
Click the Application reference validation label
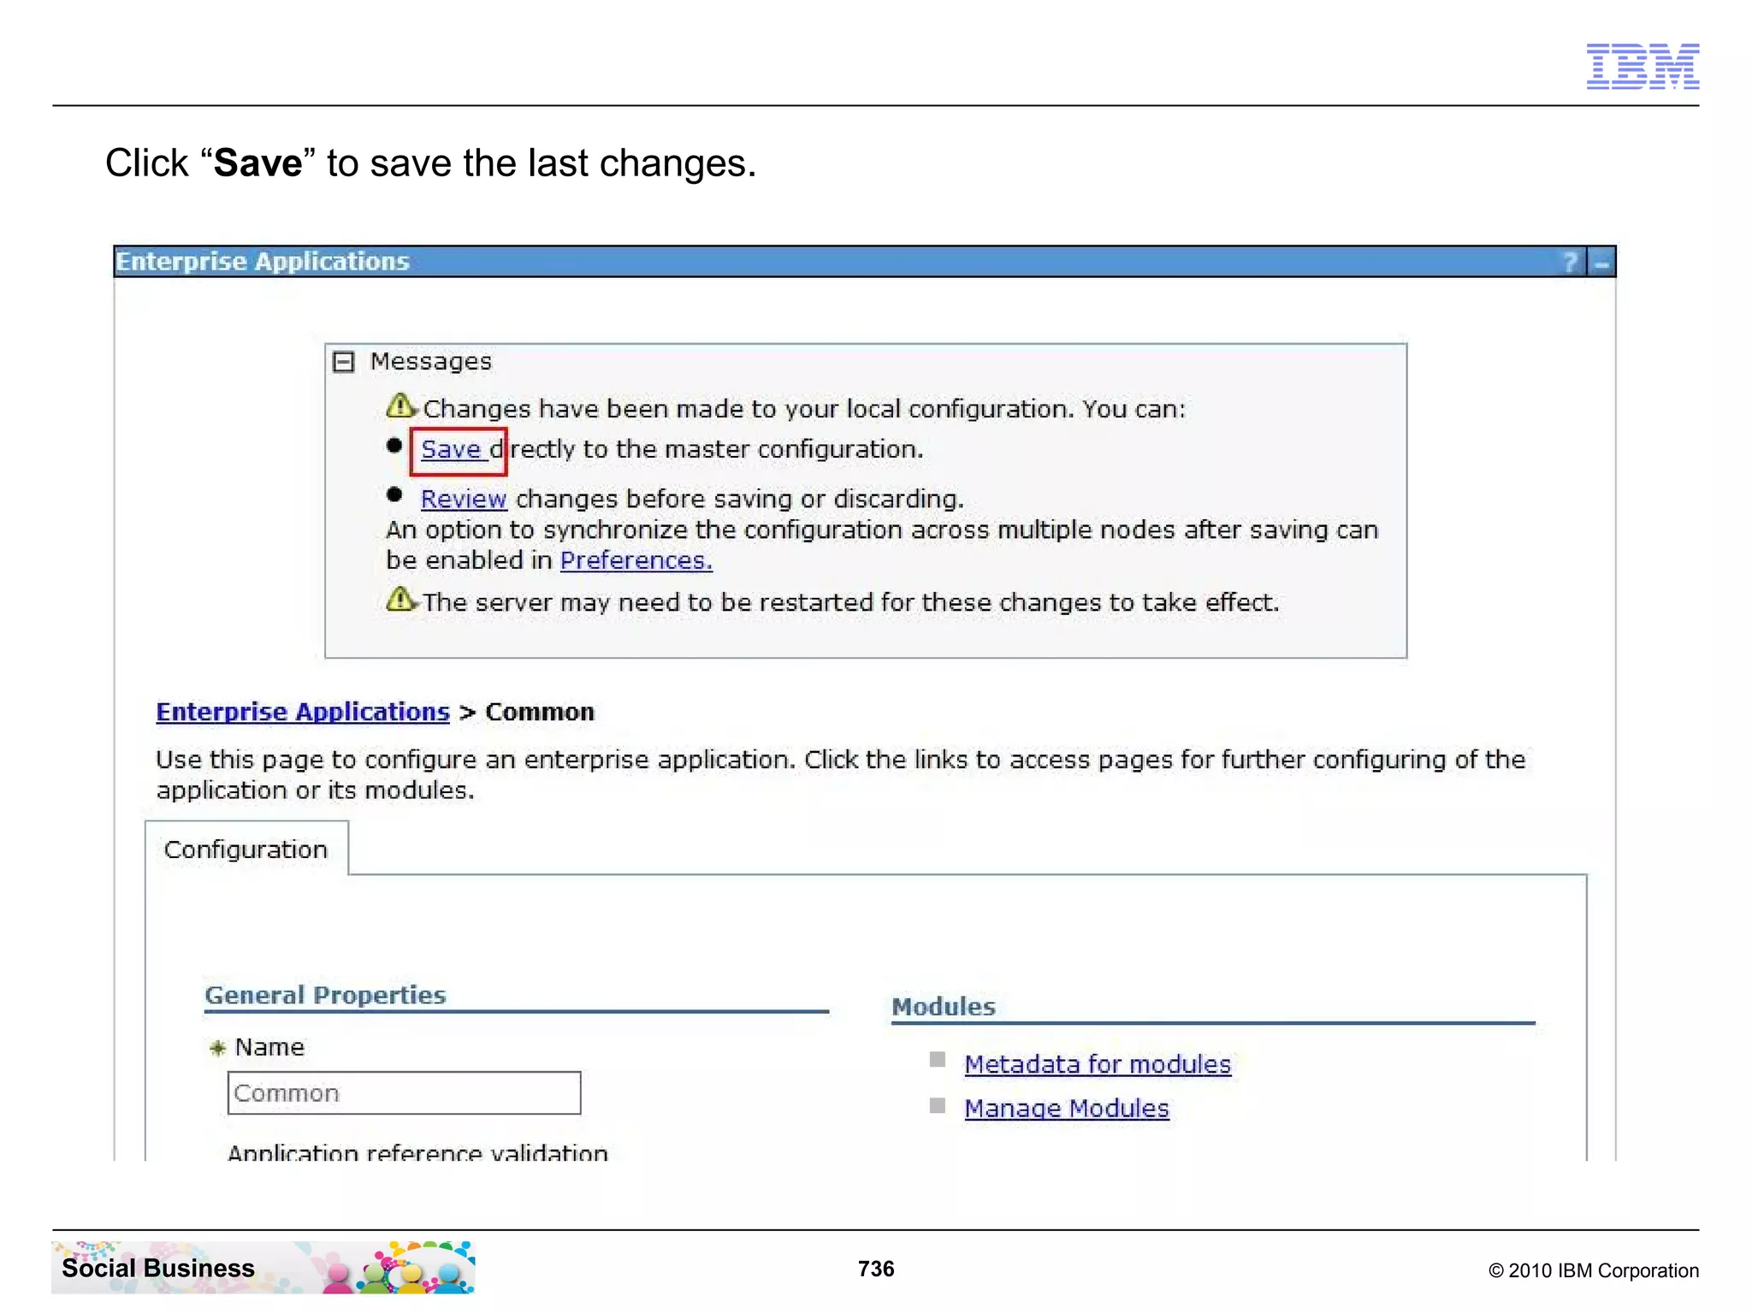coord(417,1151)
